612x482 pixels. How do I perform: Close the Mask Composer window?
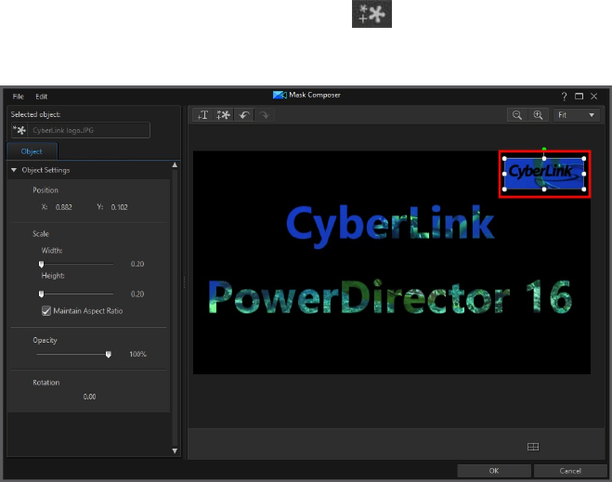click(x=594, y=96)
